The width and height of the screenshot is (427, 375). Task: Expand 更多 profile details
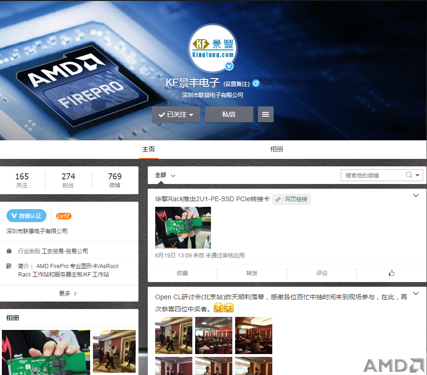click(x=68, y=293)
